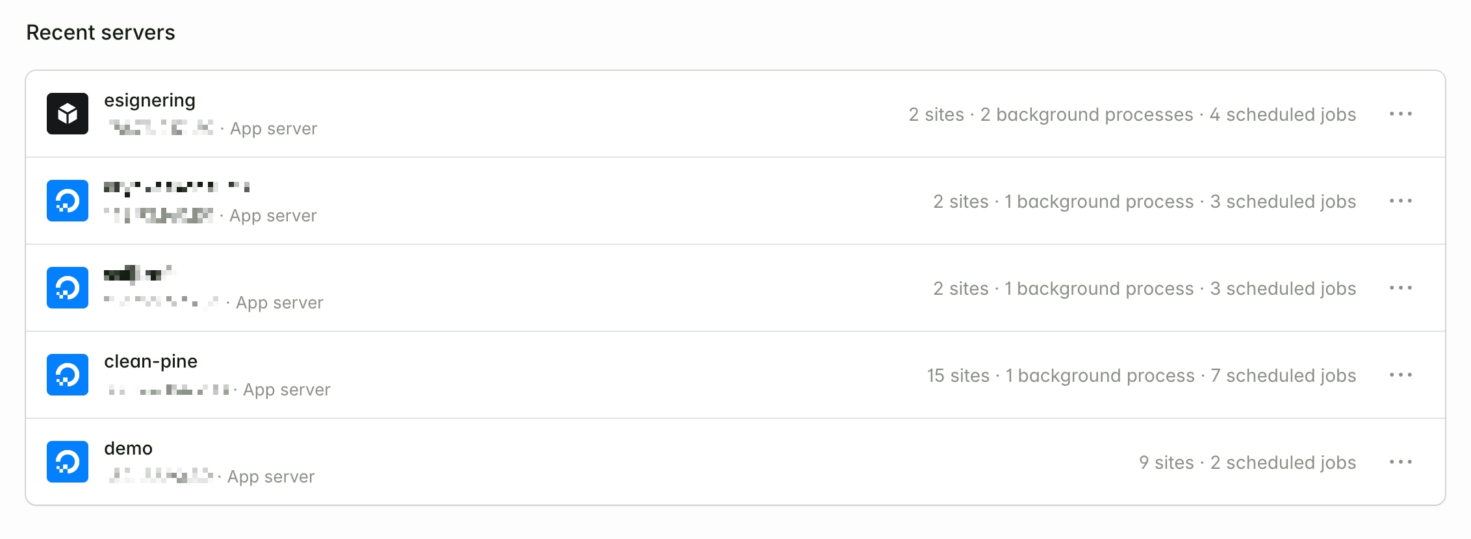Click the DigitalOcean icon directly above clean-pine's icon
Image resolution: width=1471 pixels, height=539 pixels.
pyautogui.click(x=68, y=288)
